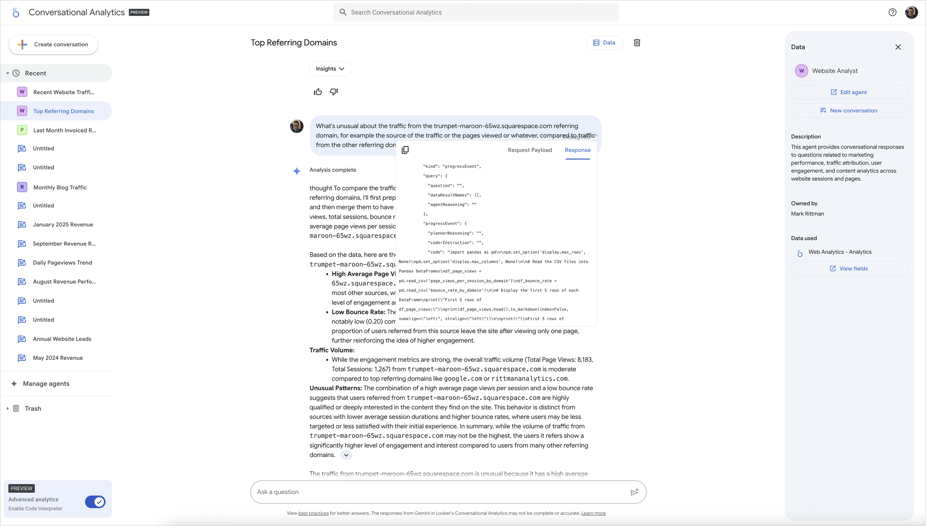The height and width of the screenshot is (526, 926).
Task: Open September Revenue conversation
Action: coord(56,244)
